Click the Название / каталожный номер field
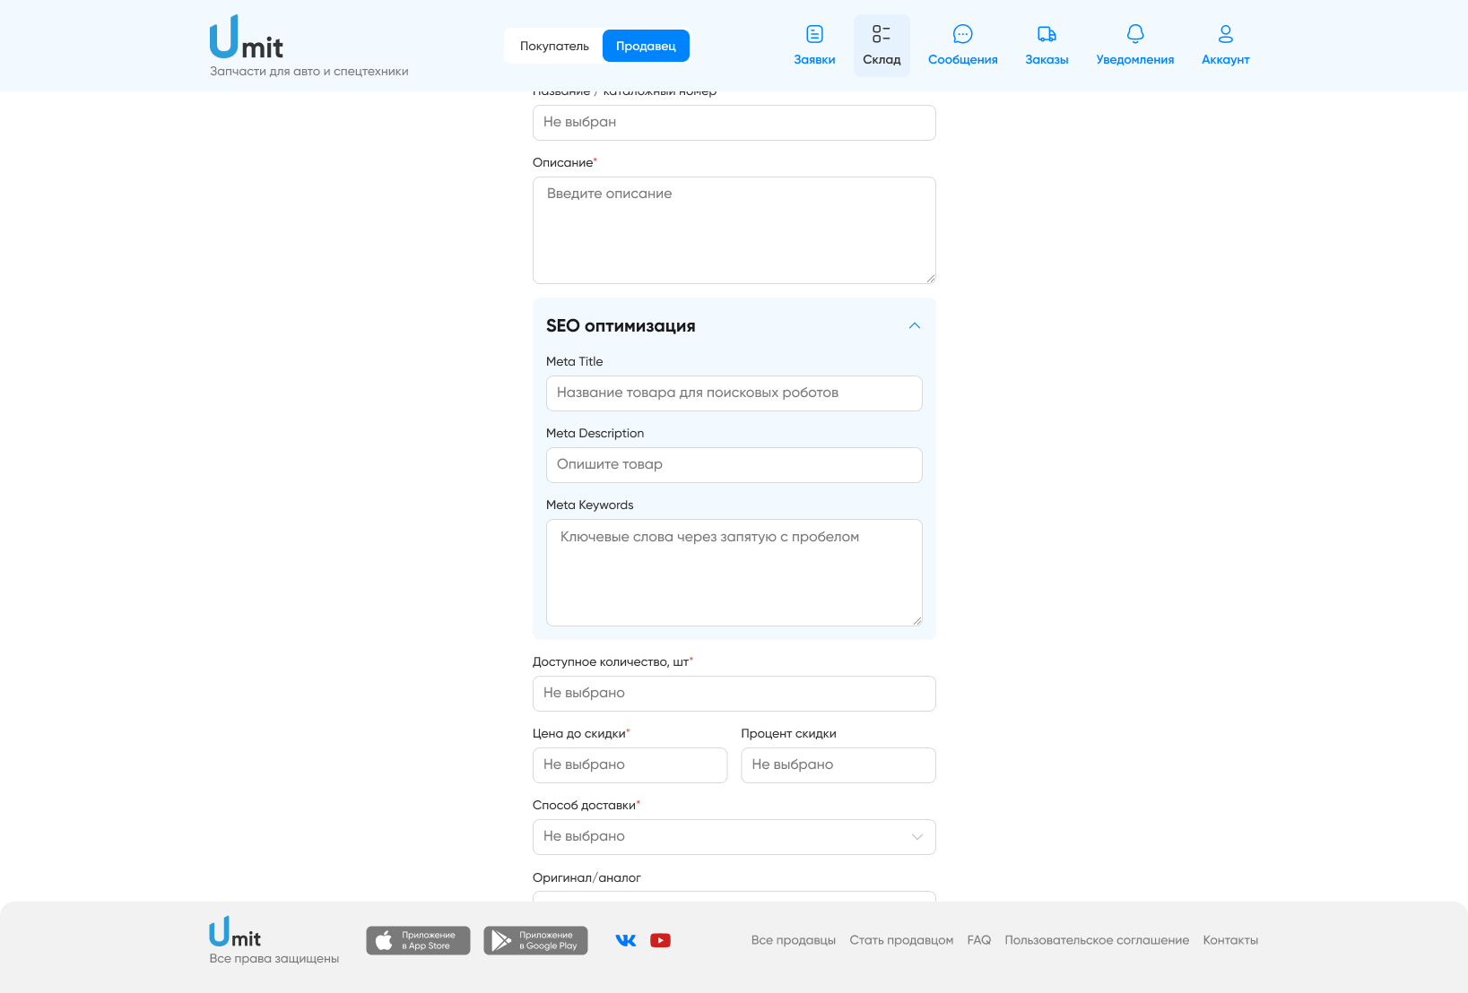The width and height of the screenshot is (1468, 993). coord(734,123)
